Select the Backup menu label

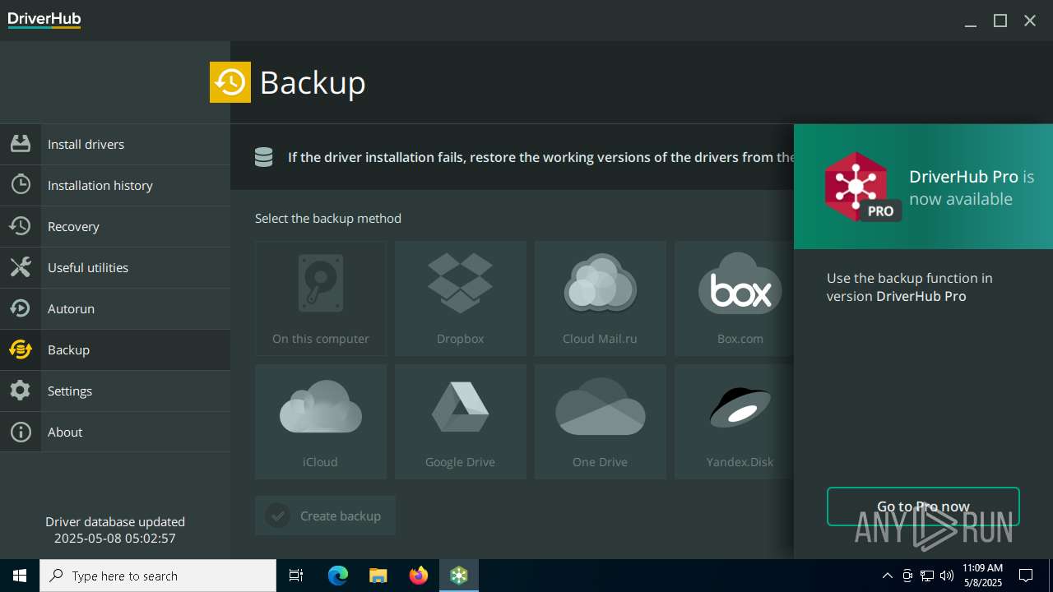click(x=68, y=350)
